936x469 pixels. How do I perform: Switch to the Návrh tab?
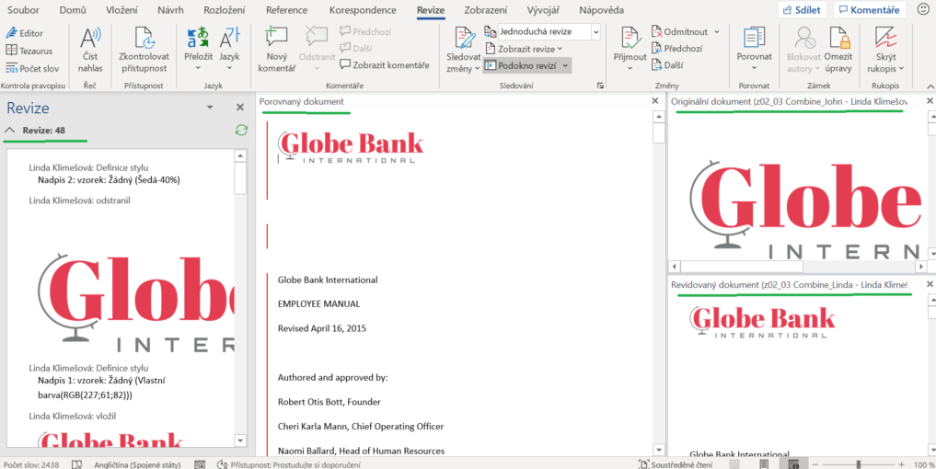(170, 10)
